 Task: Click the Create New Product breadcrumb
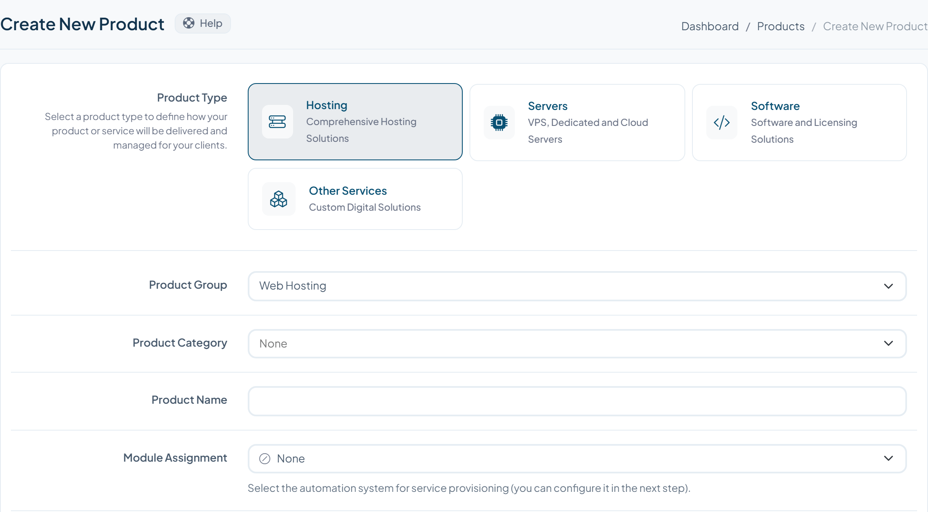click(x=875, y=26)
